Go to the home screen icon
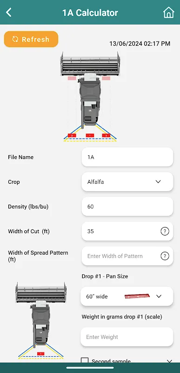180x373 pixels. [169, 13]
